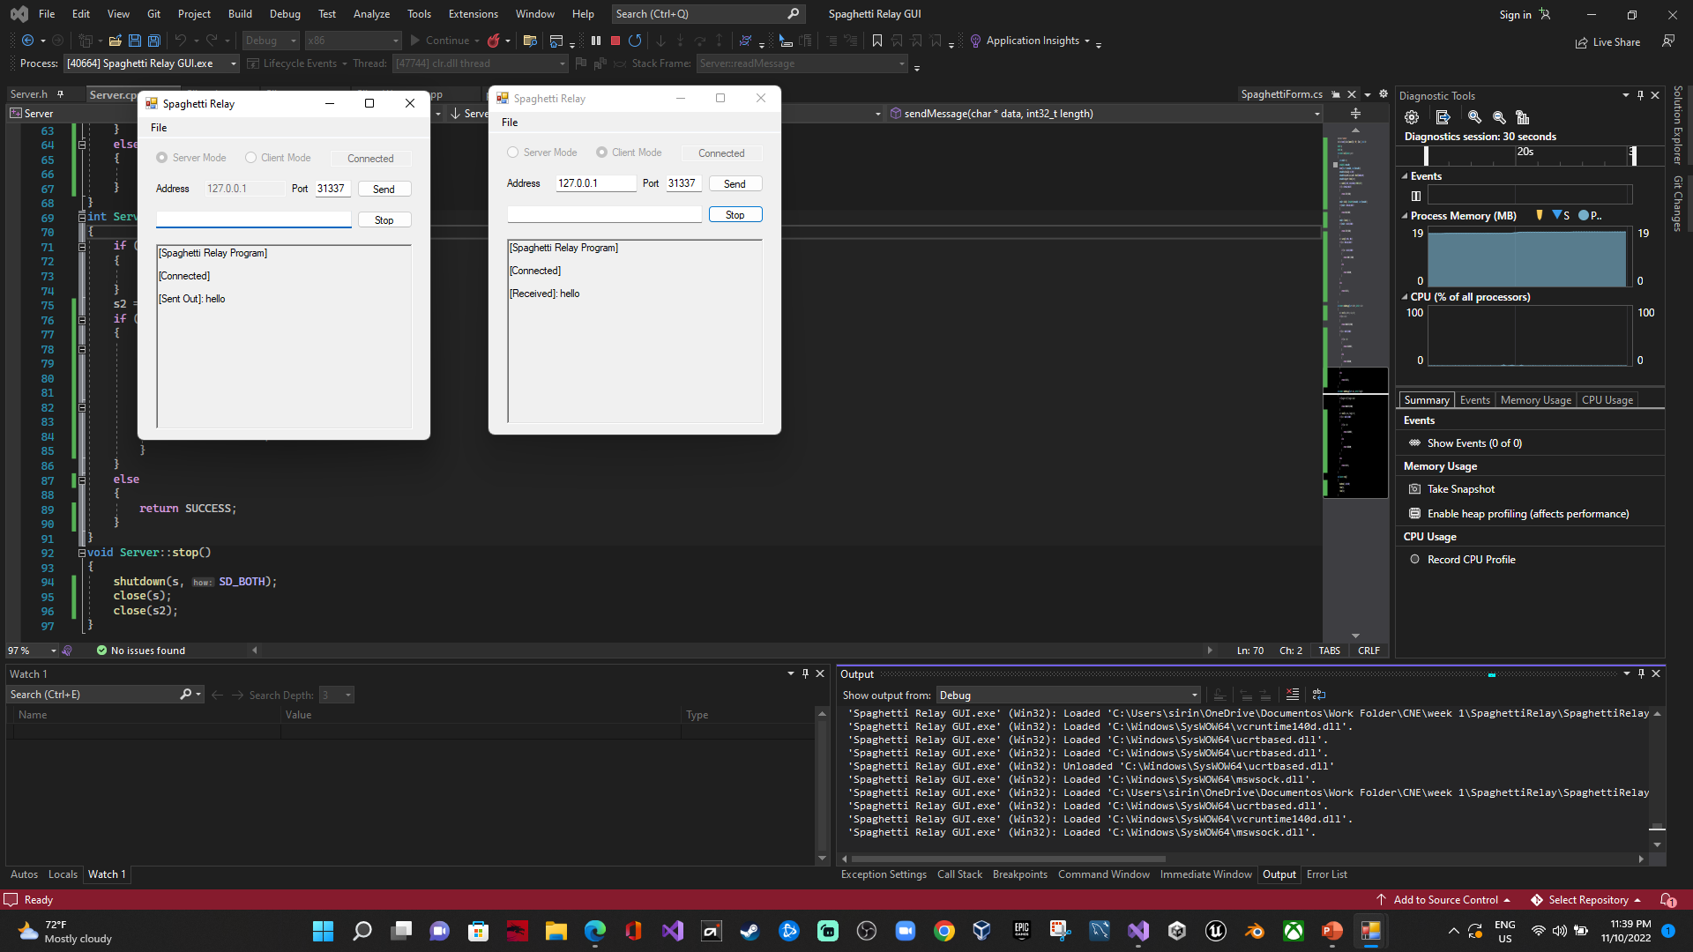
Task: Click the Diagnostic Tools export session icon
Action: [x=1443, y=117]
